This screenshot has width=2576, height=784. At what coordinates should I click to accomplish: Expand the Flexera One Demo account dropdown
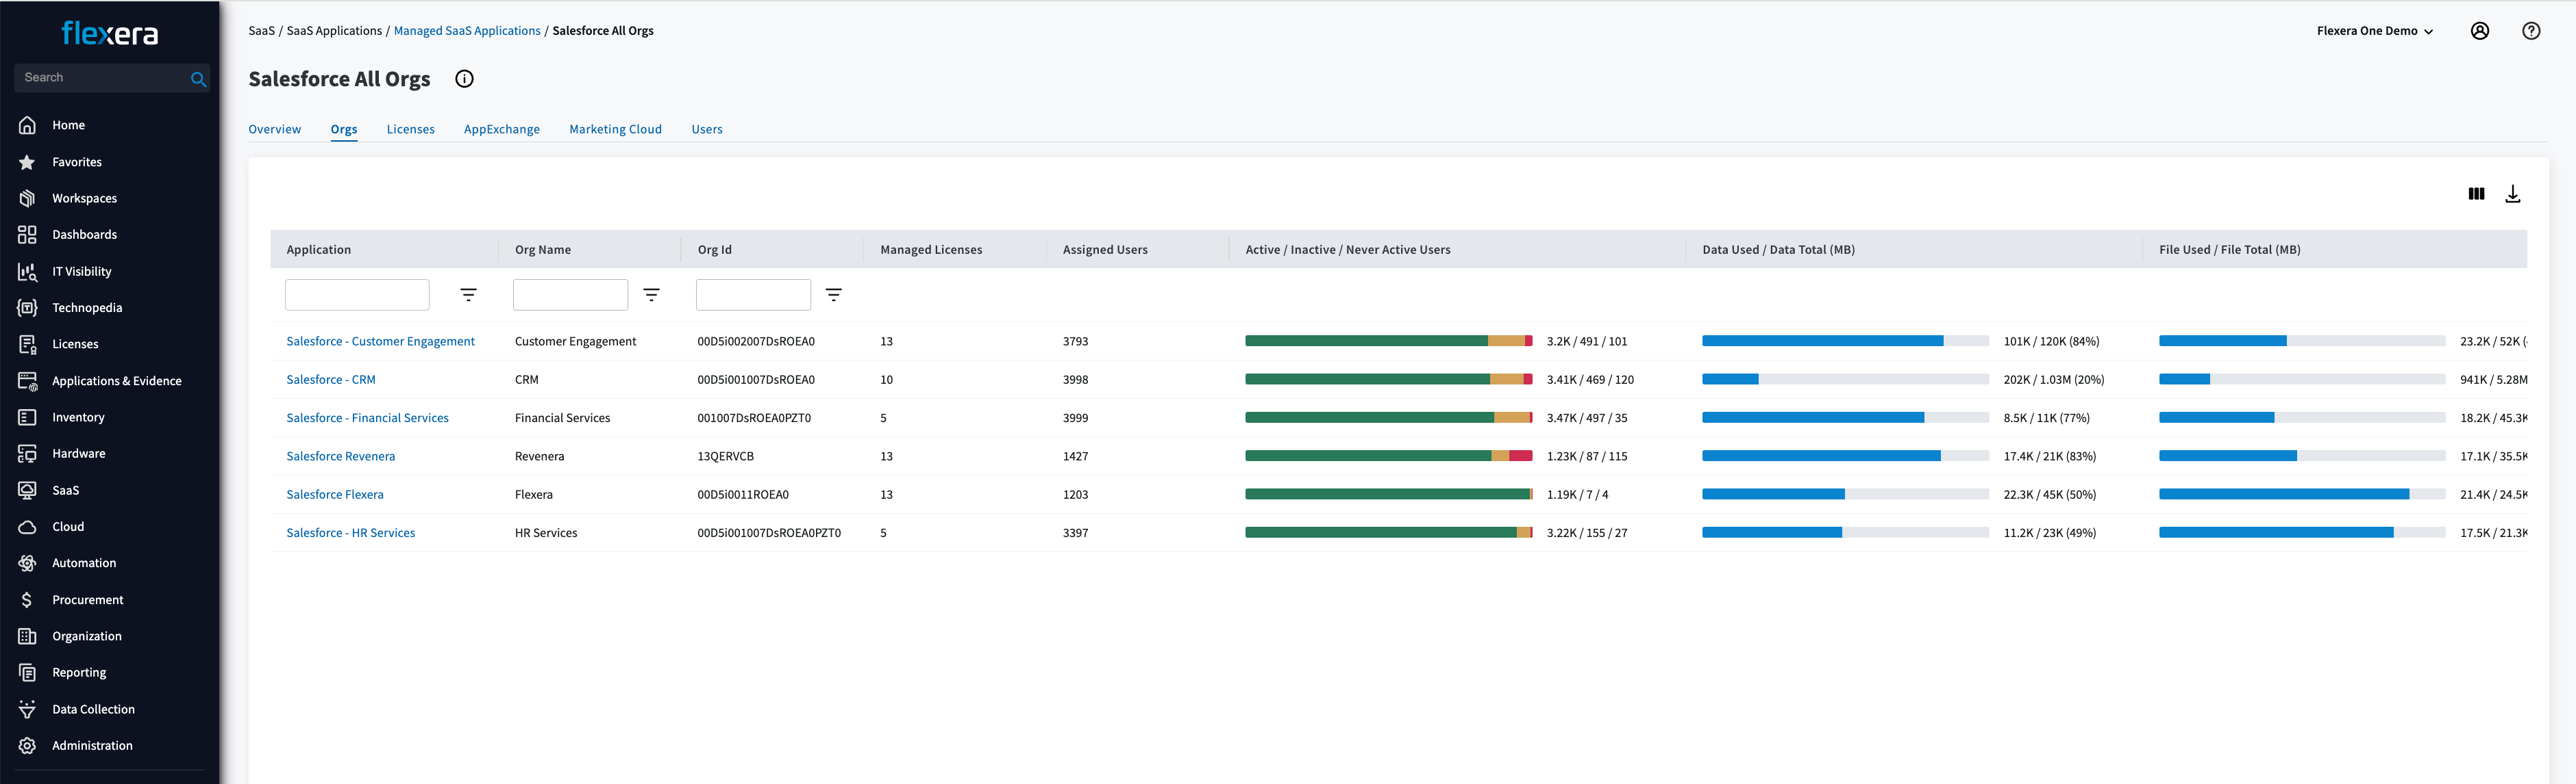(2374, 31)
